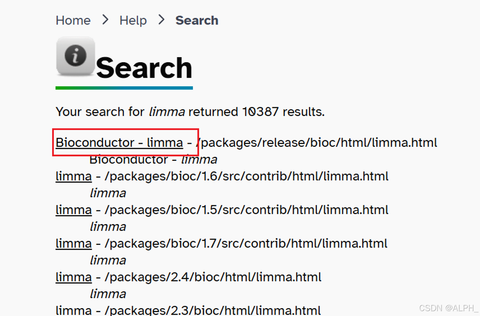Open the 'Bioconductor - limma' result link
This screenshot has height=316, width=480.
click(x=119, y=142)
